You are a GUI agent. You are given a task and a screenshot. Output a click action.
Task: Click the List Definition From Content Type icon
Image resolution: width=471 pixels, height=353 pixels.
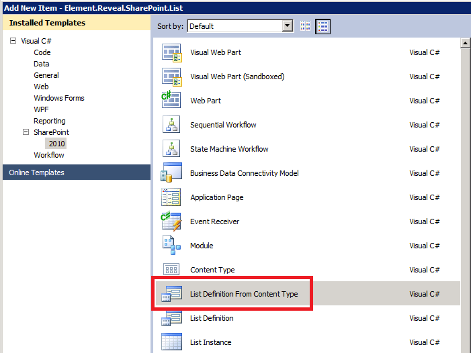(x=171, y=294)
